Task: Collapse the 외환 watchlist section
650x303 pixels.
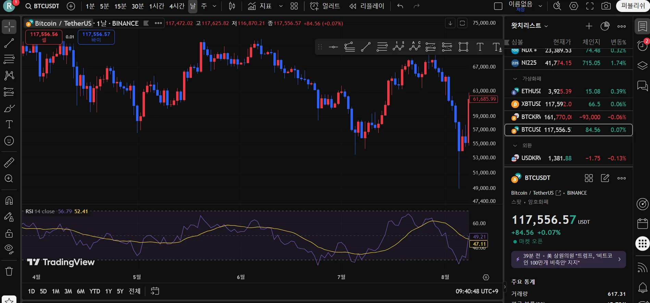Action: [x=515, y=146]
